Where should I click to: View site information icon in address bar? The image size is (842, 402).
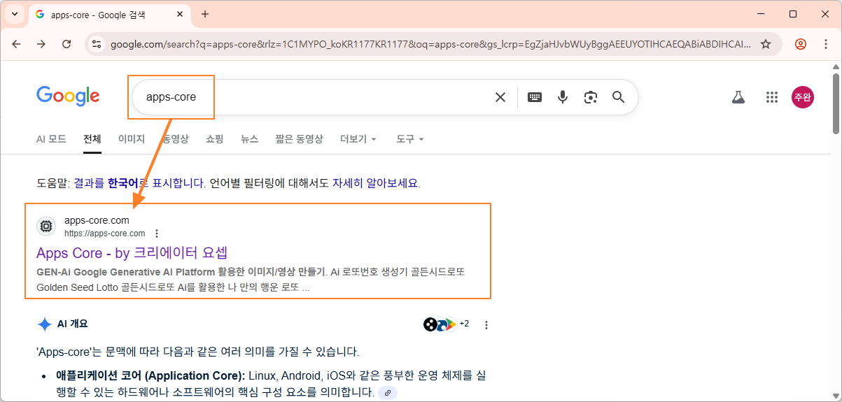click(x=97, y=44)
